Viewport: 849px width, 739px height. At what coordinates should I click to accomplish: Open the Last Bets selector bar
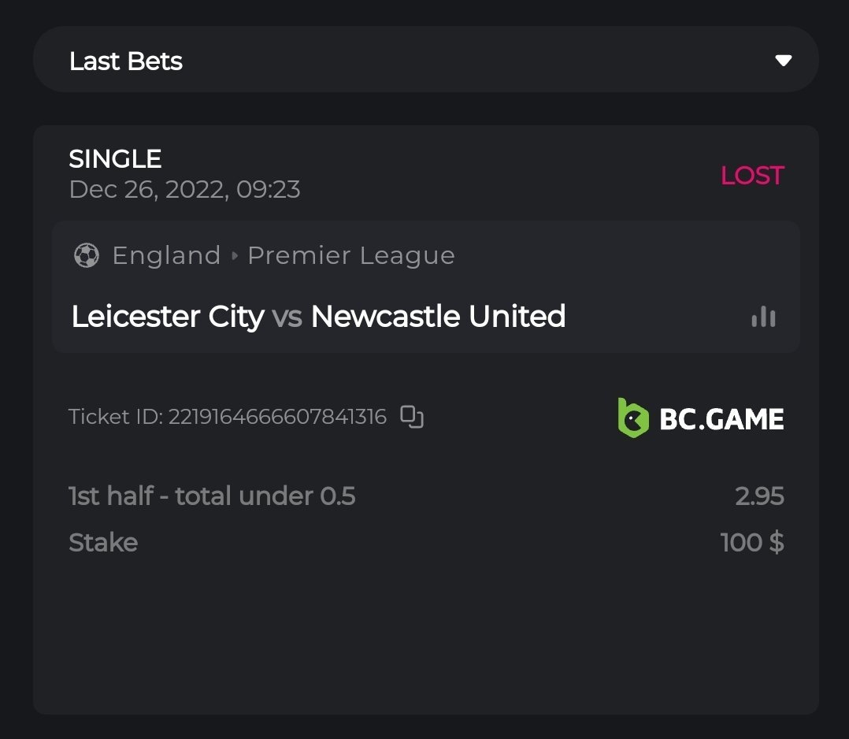[x=425, y=60]
